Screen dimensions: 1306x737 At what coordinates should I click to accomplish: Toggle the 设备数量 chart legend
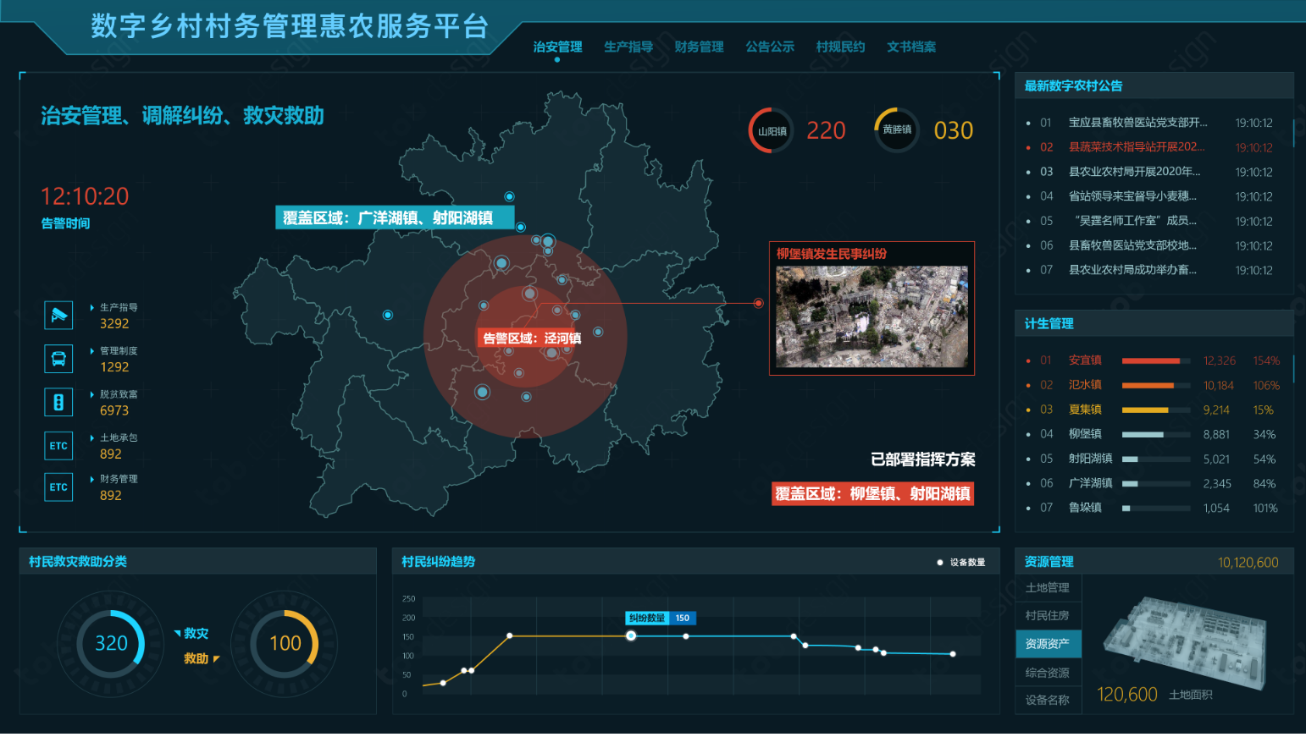tap(961, 562)
